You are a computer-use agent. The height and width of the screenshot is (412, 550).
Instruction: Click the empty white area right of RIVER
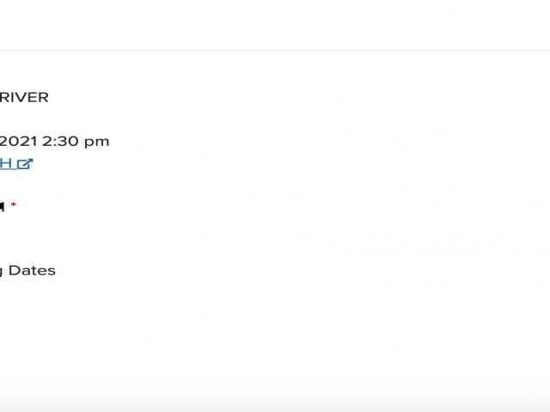(x=258, y=97)
